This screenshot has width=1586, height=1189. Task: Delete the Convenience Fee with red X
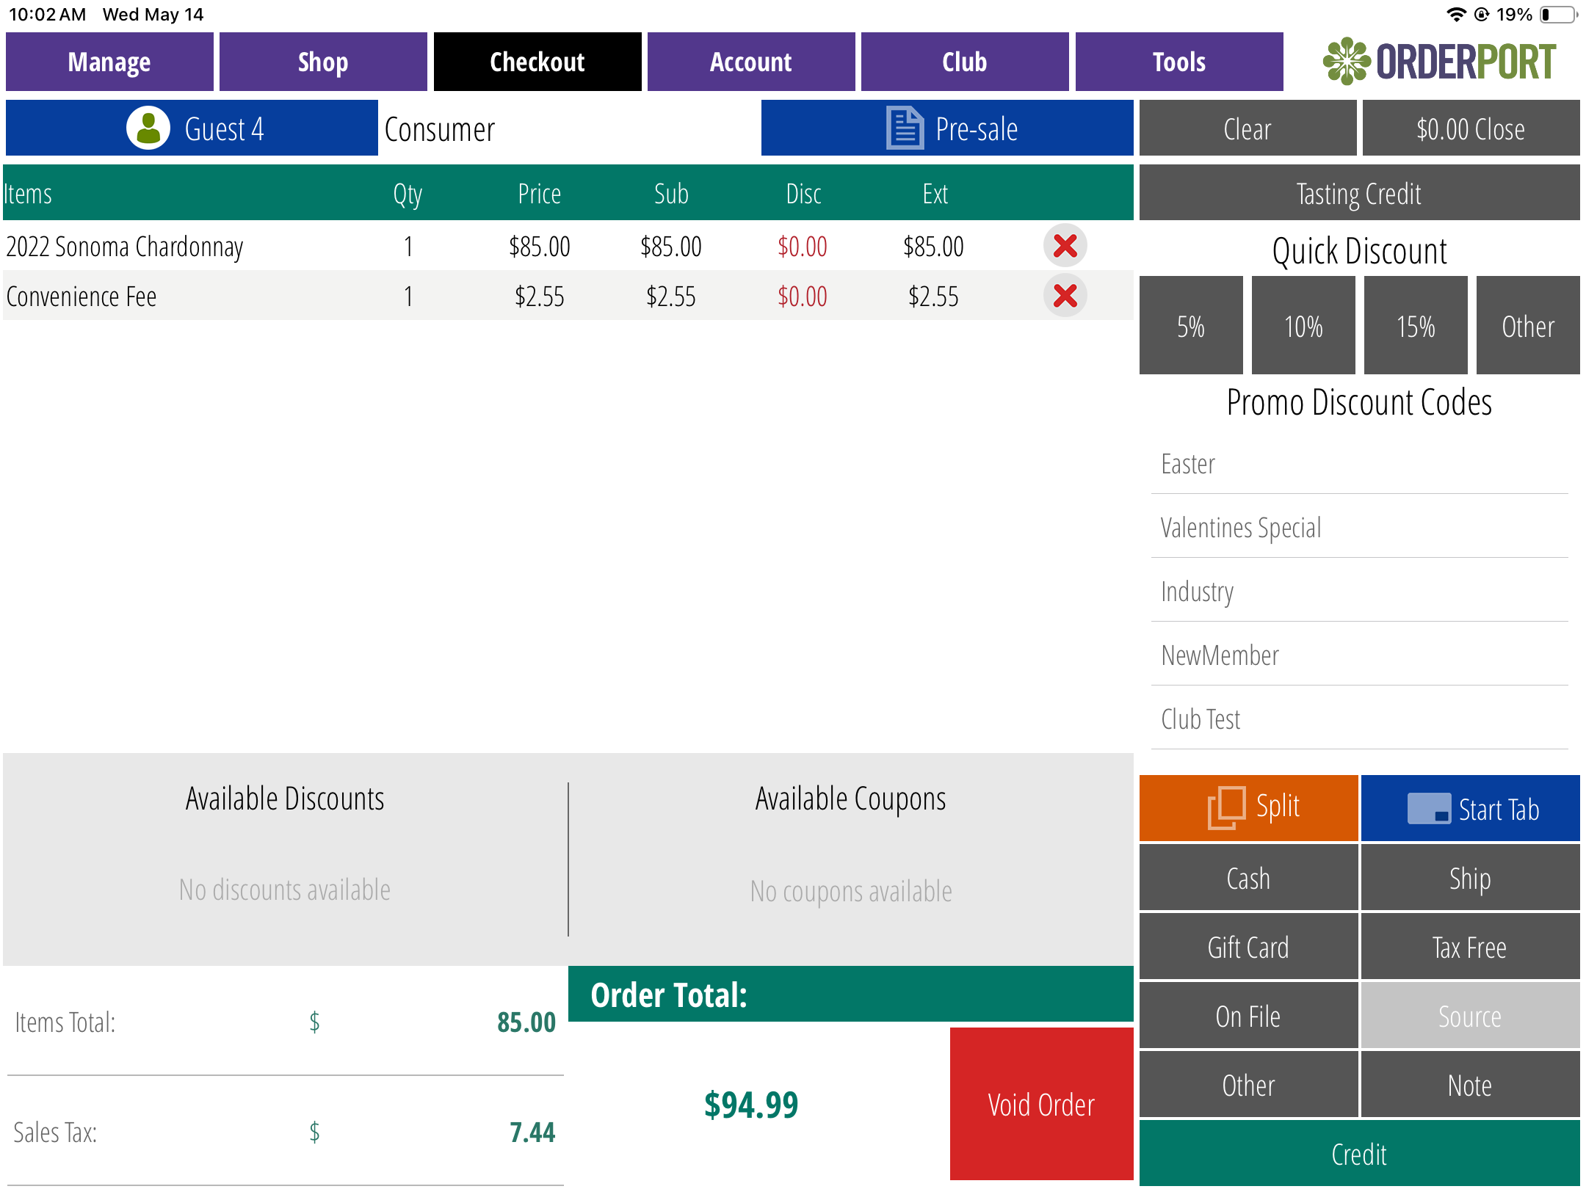click(x=1065, y=296)
